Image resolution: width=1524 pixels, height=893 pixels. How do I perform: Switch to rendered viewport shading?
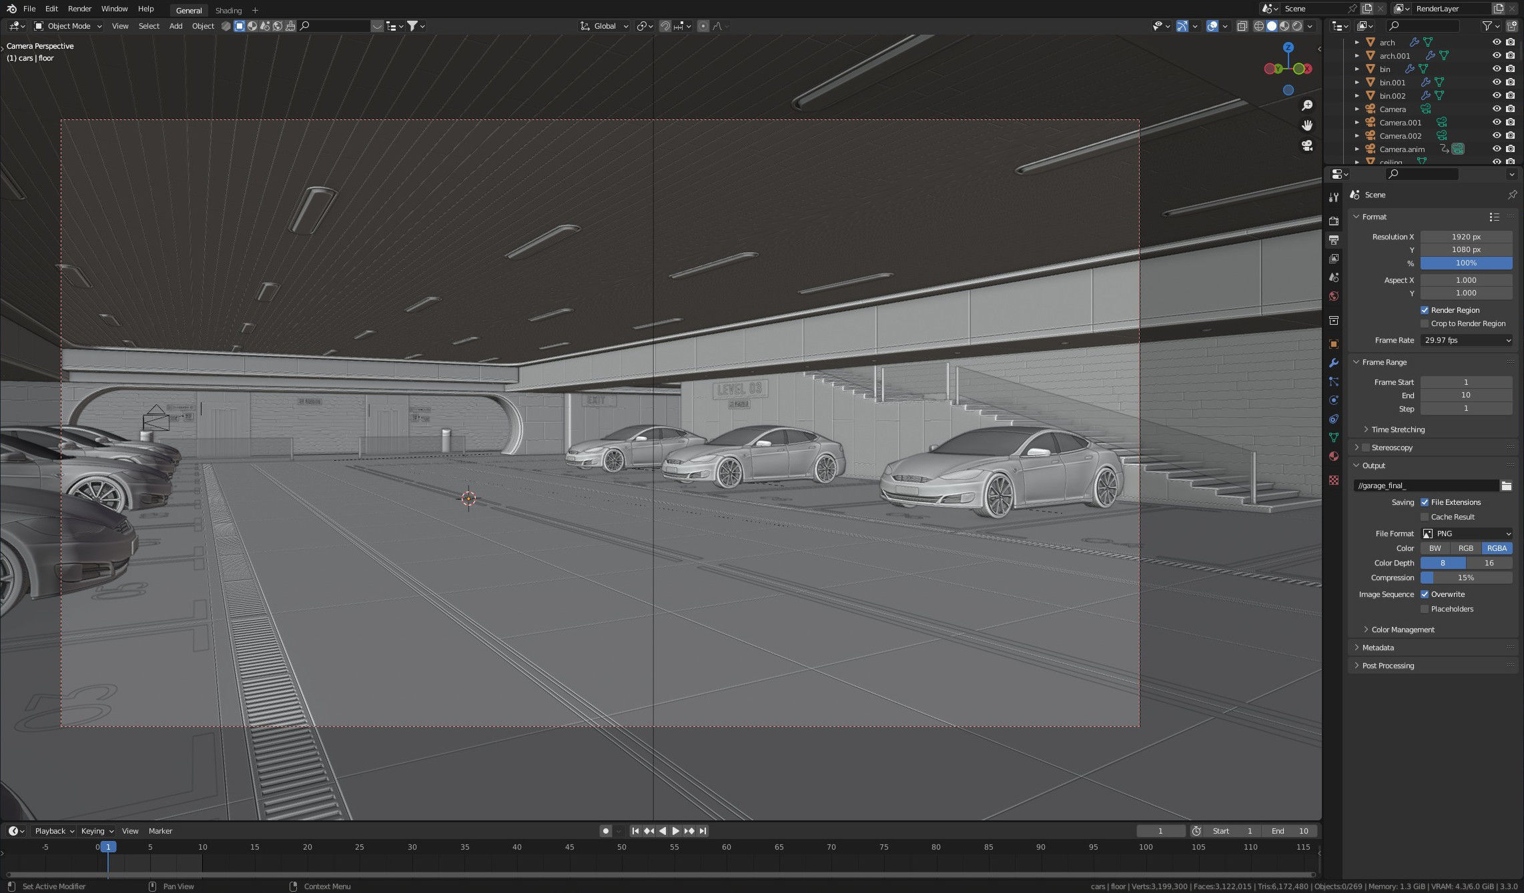[1297, 26]
